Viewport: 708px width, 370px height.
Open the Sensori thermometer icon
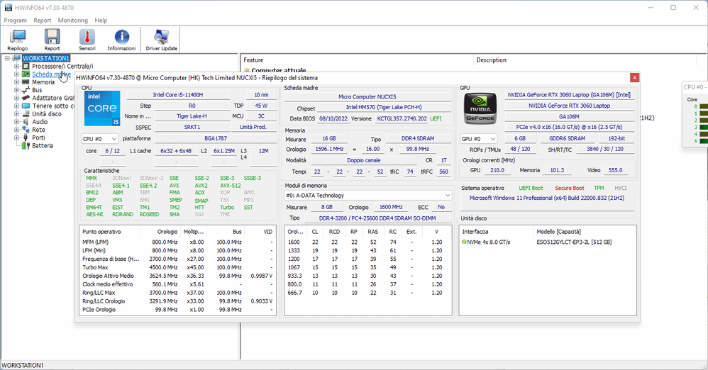click(87, 40)
